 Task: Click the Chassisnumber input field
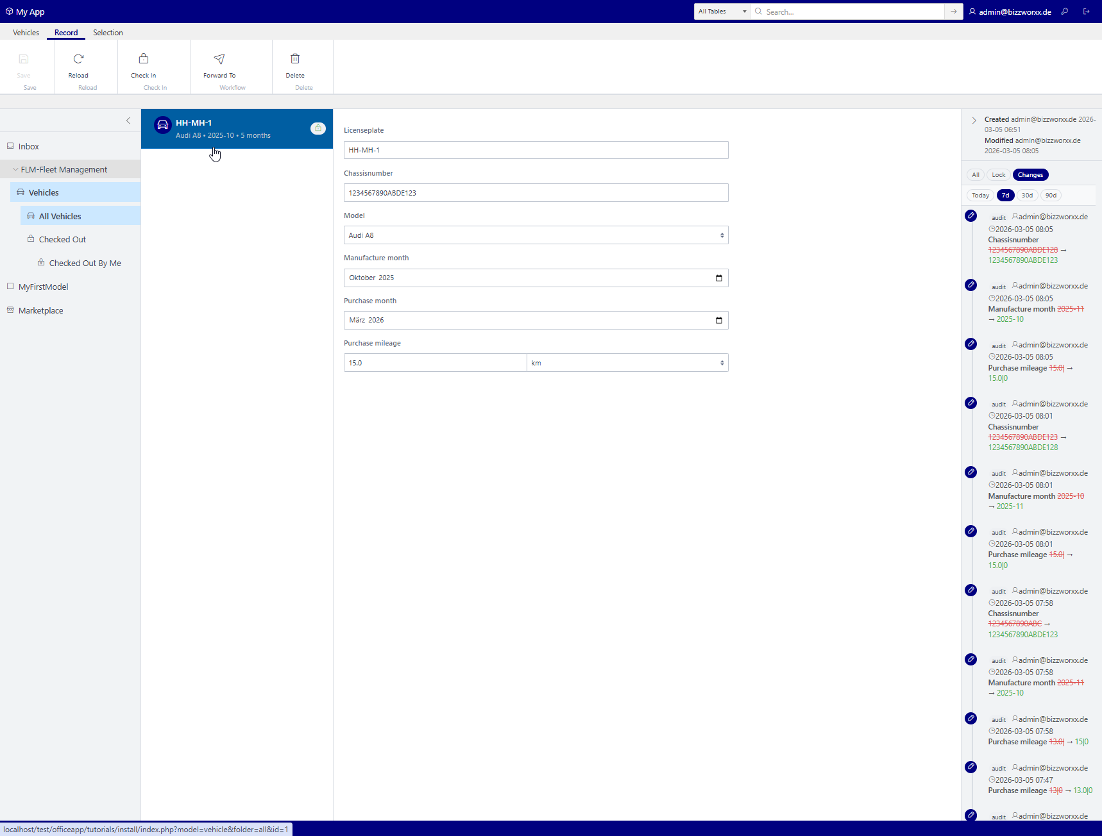pyautogui.click(x=536, y=193)
